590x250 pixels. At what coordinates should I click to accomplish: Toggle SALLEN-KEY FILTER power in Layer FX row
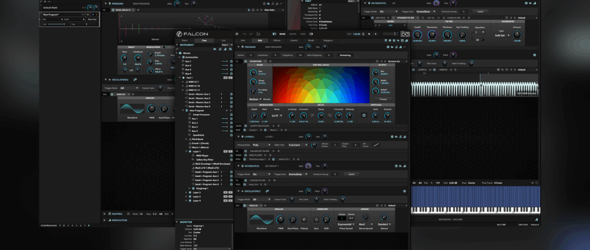(246, 151)
